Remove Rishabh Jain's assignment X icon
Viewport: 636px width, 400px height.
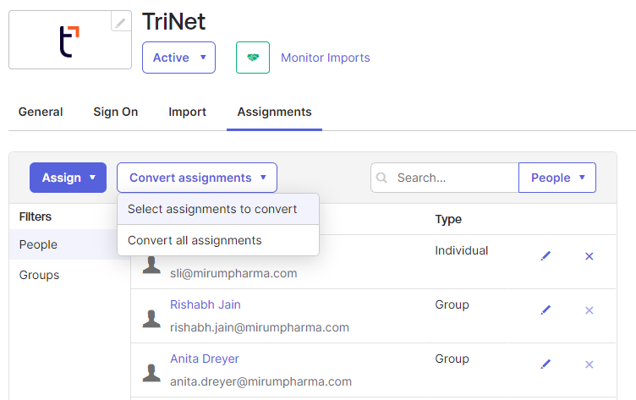click(x=589, y=310)
